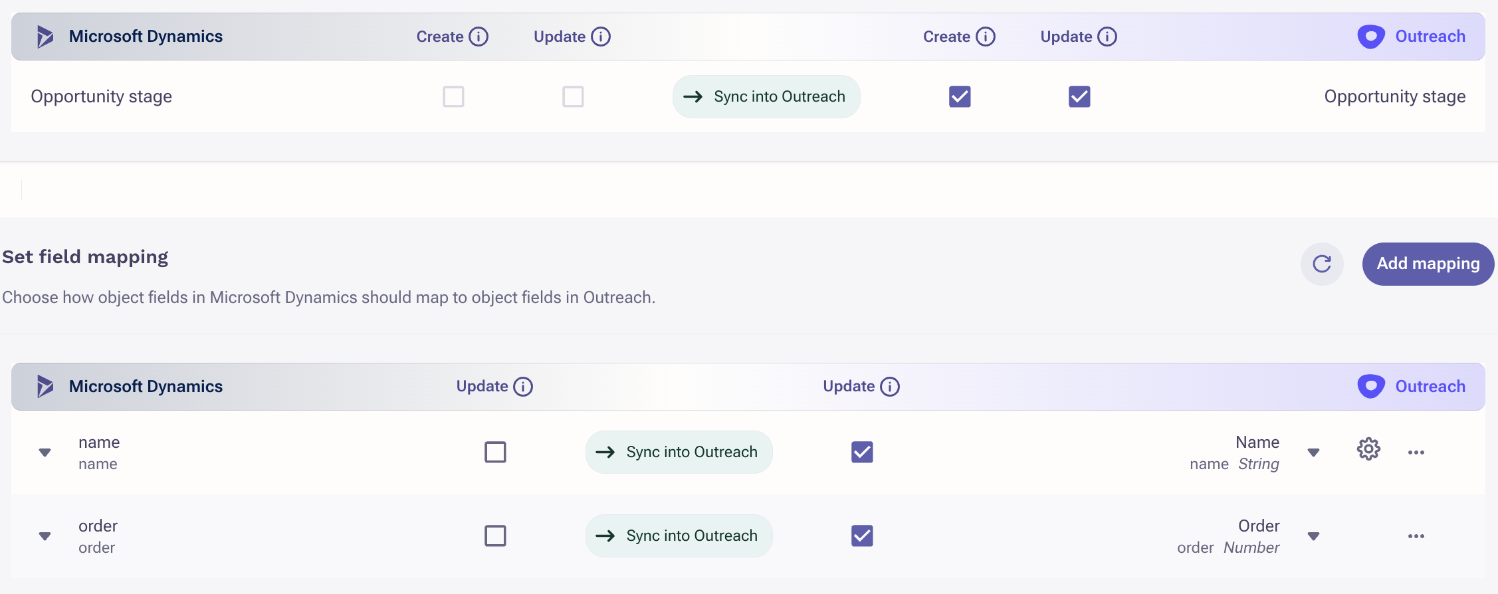Enable Dynamics Create for Opportunity stage
The width and height of the screenshot is (1498, 594).
[453, 97]
